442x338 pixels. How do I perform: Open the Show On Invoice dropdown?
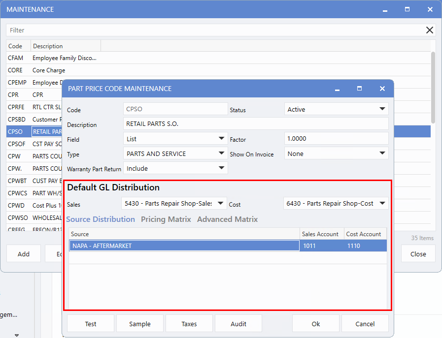pos(336,154)
